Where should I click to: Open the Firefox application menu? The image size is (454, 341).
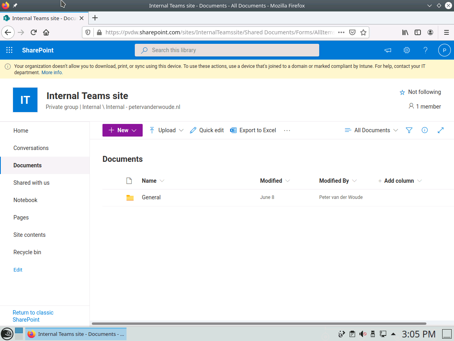click(x=447, y=32)
